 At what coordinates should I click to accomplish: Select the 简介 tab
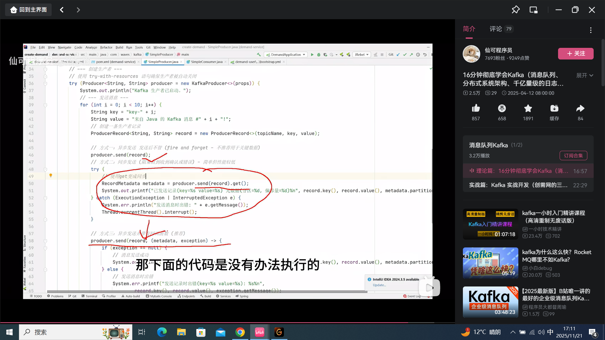469,29
